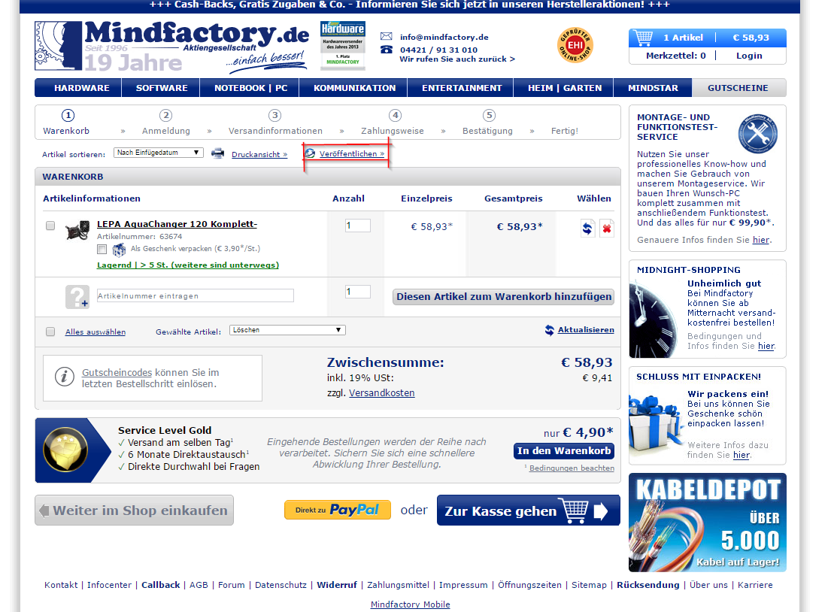Open the KOMMUNIKATION menu
The width and height of the screenshot is (834, 612).
pyautogui.click(x=354, y=88)
